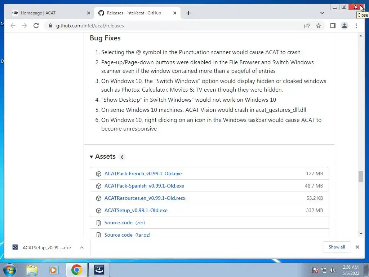Viewport: 369px width, 277px height.
Task: Reload the GitHub releases page
Action: (x=36, y=26)
